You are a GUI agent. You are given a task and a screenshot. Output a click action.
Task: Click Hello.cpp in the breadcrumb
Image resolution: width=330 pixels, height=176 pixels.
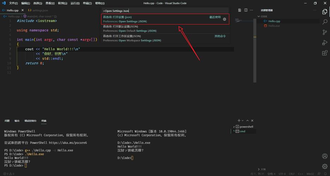click(14, 16)
